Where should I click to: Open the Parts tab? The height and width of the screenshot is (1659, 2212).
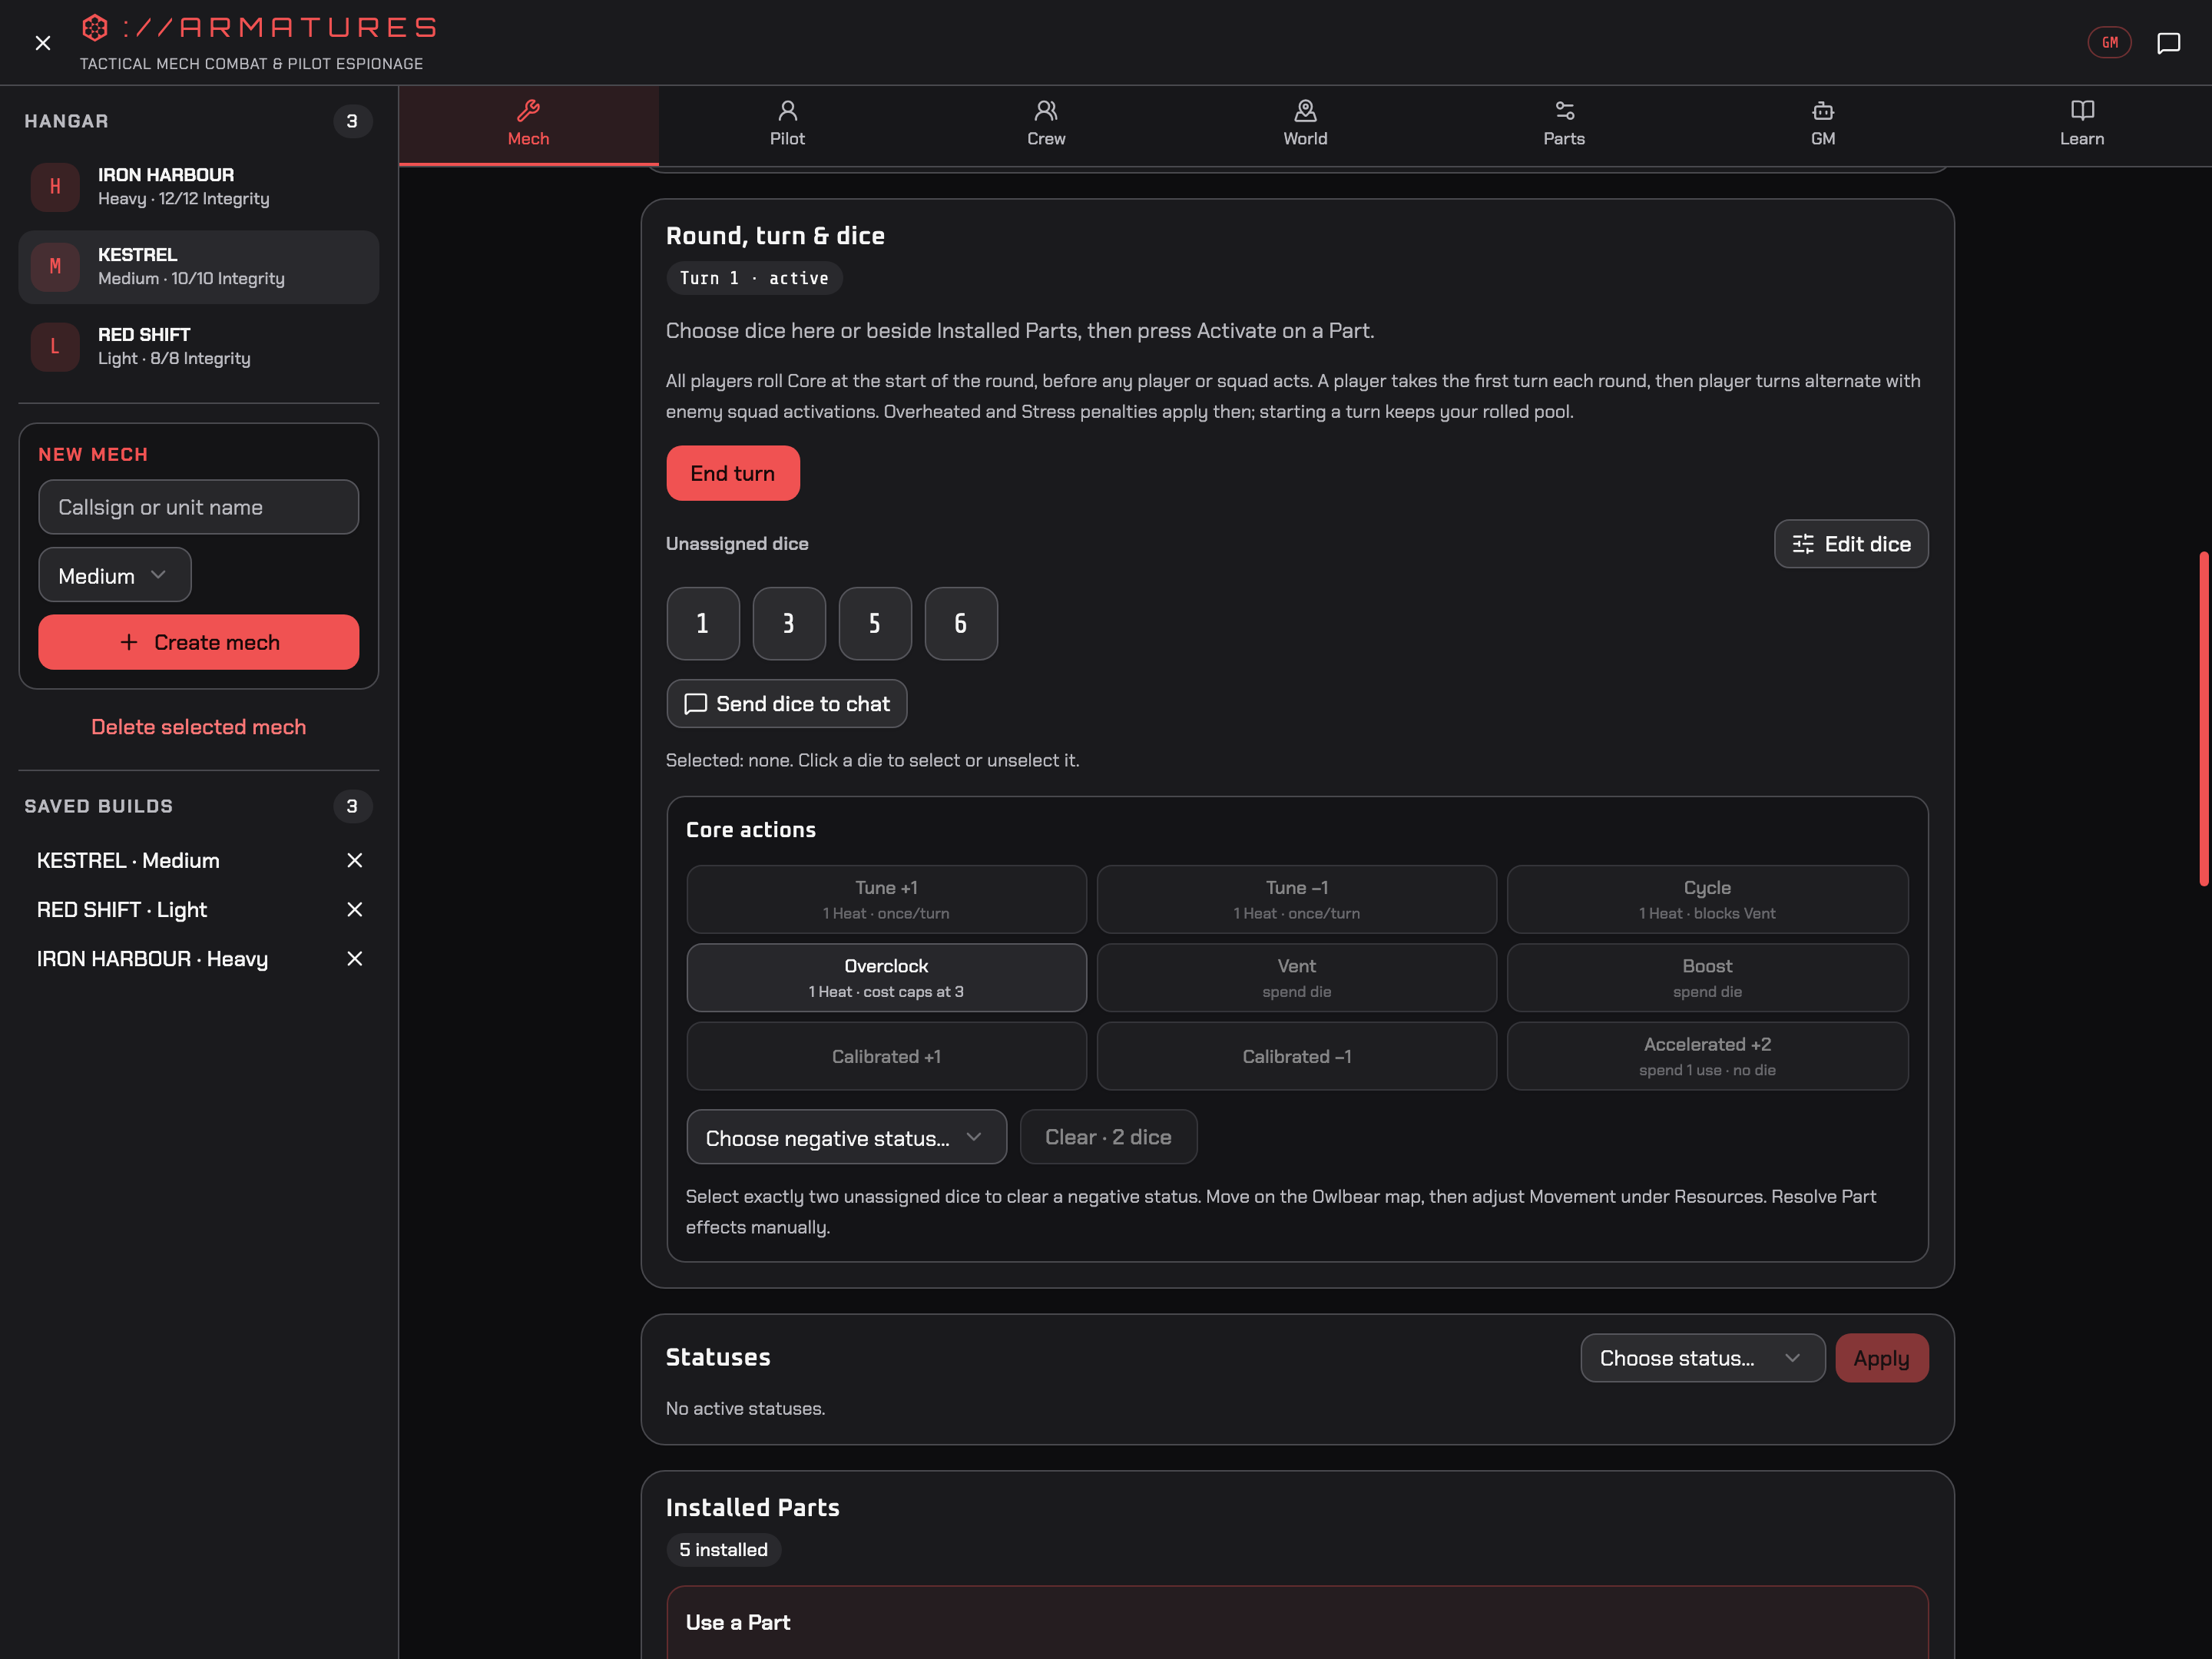[x=1564, y=125]
